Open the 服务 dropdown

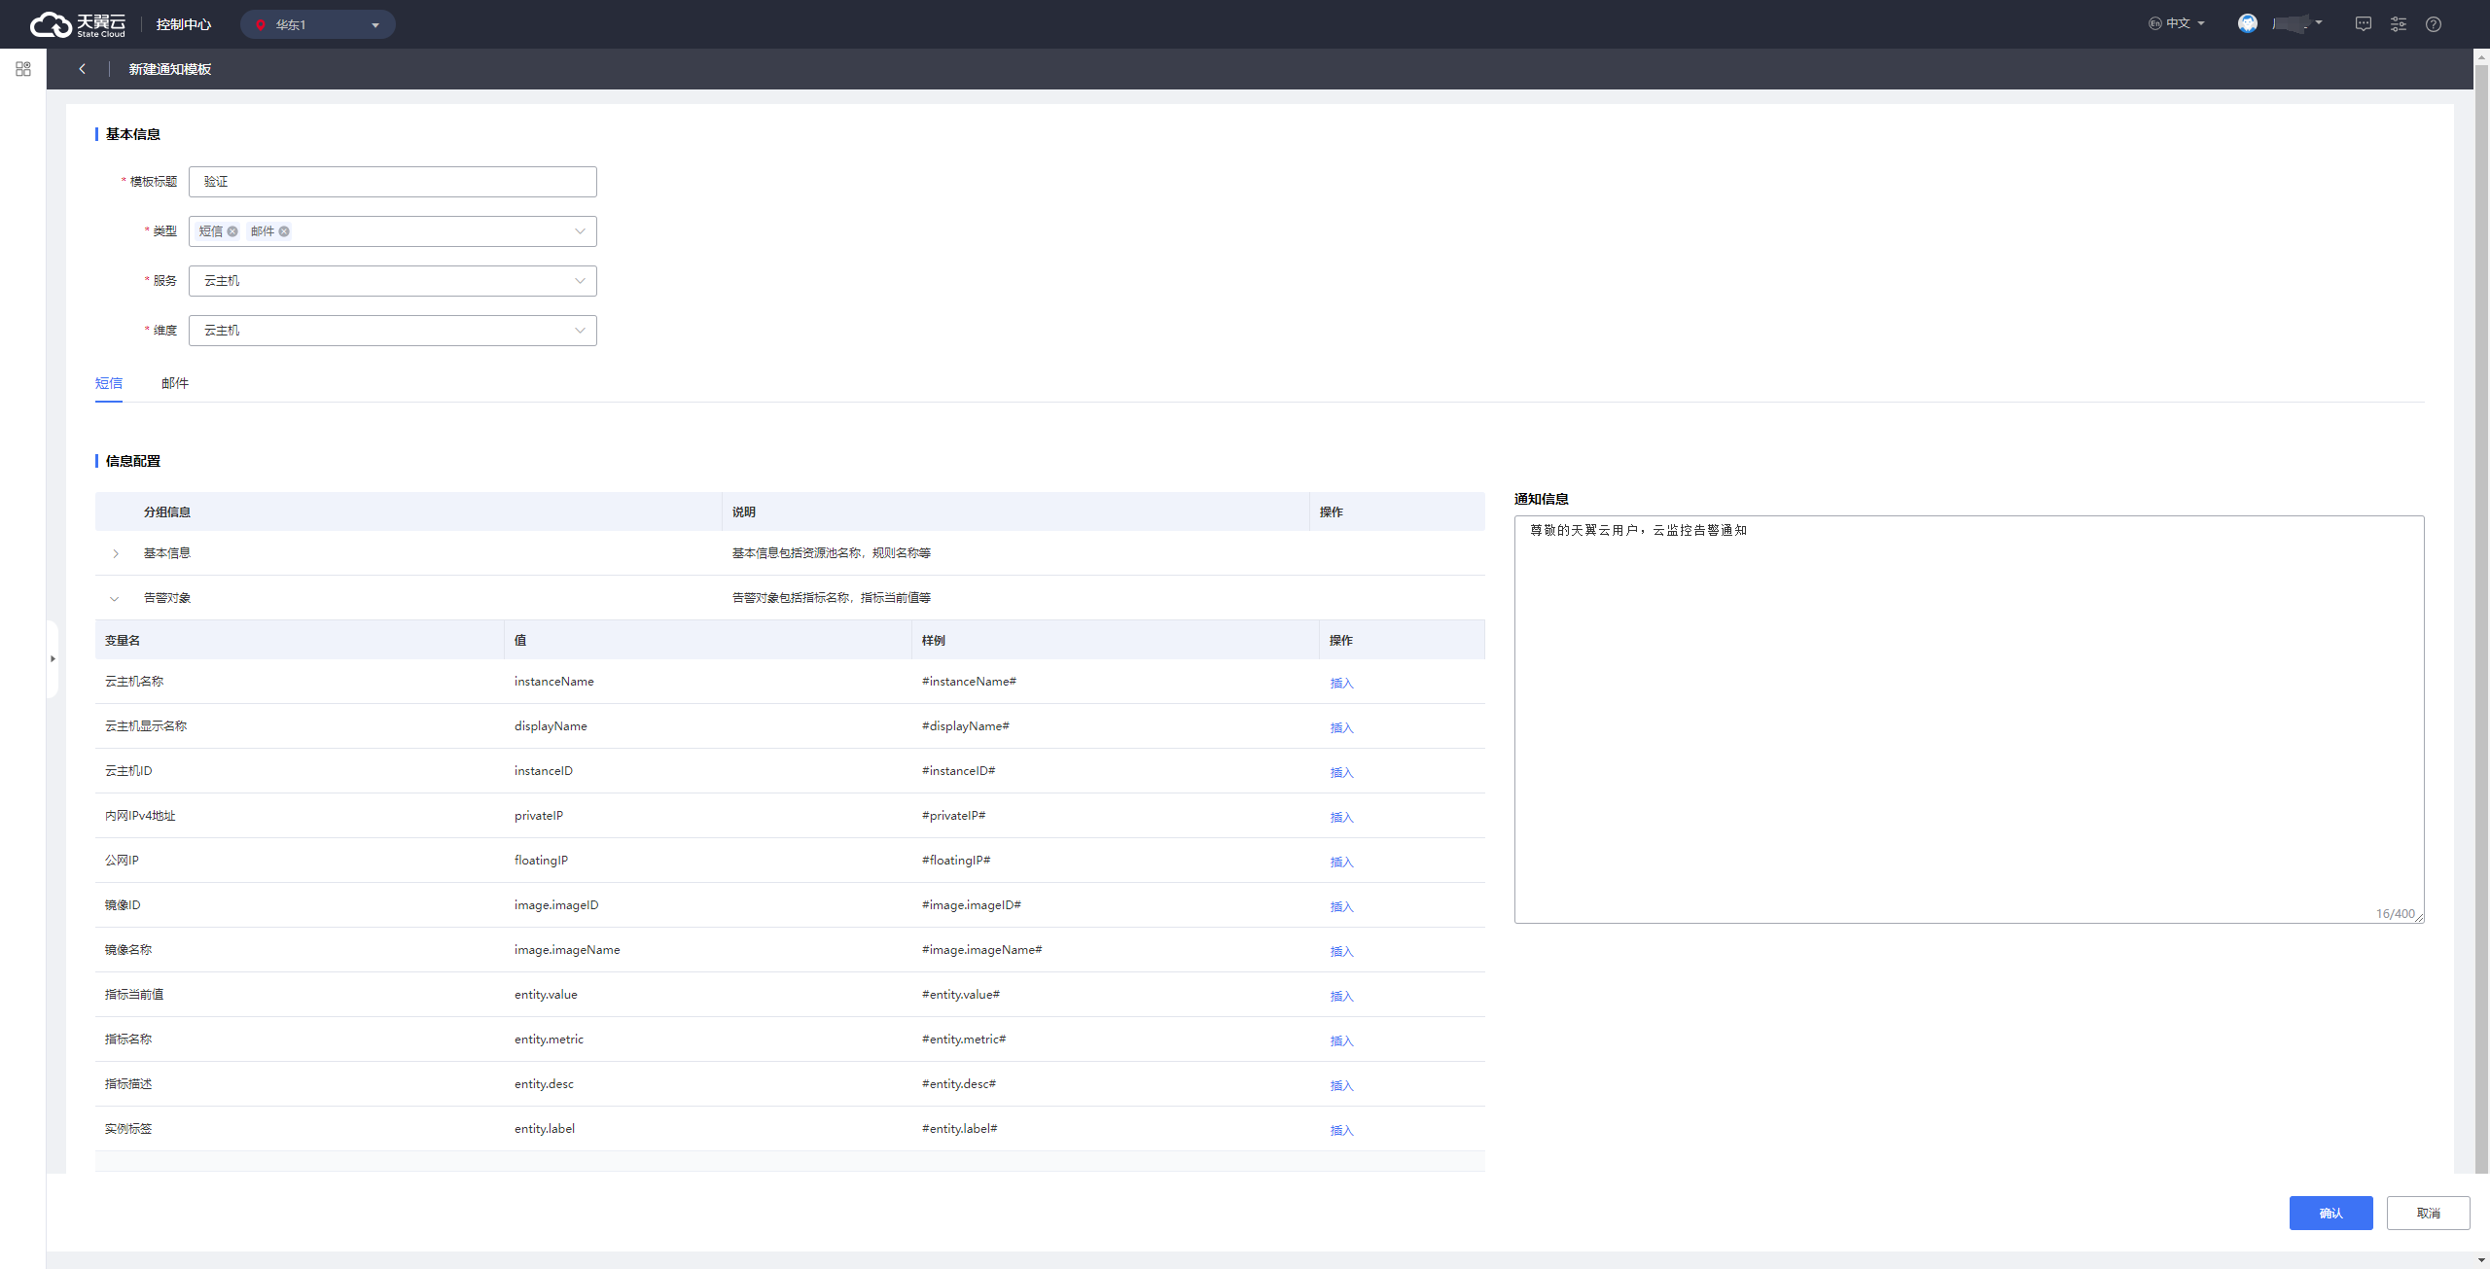click(x=393, y=281)
